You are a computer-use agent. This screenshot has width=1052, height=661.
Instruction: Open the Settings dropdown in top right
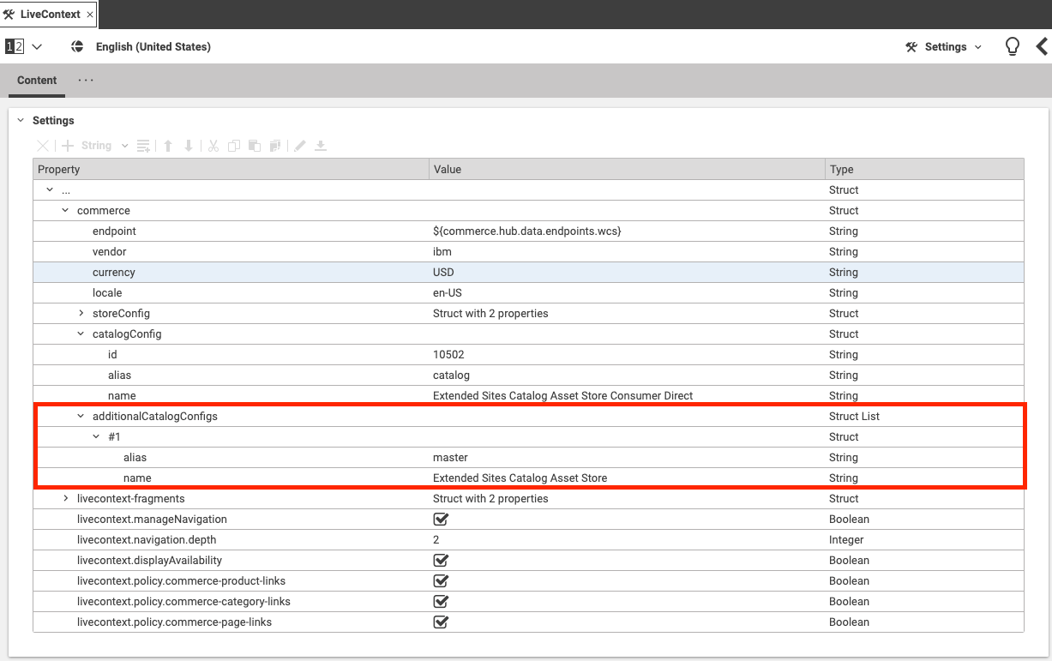pos(944,46)
